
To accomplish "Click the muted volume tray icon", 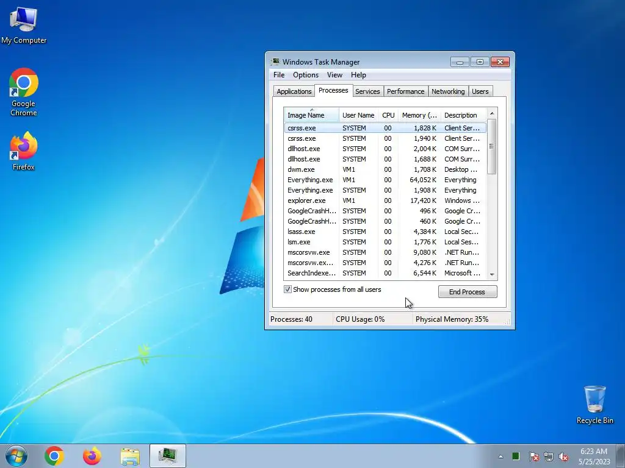I will (563, 456).
